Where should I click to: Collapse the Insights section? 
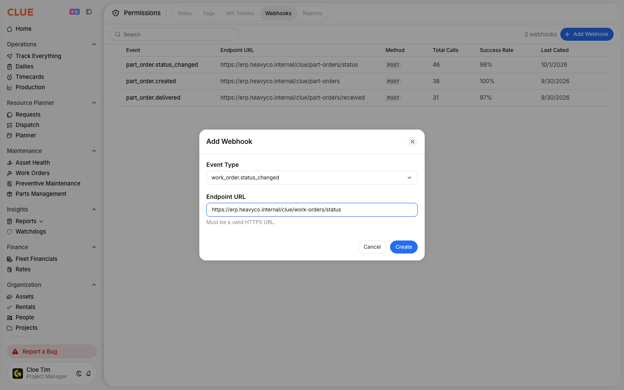(x=94, y=209)
